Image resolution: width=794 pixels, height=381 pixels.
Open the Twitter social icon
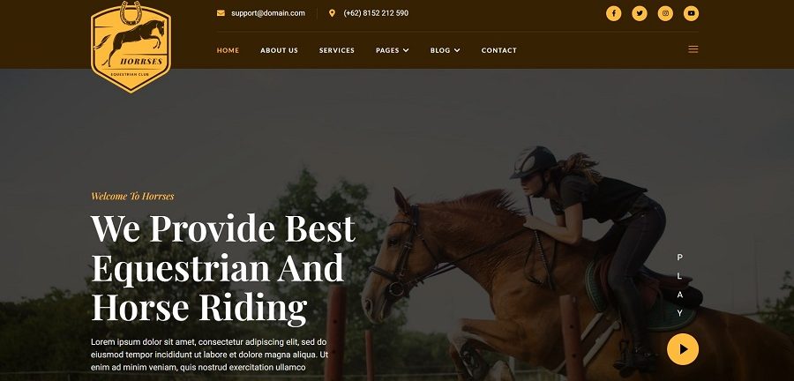click(640, 13)
